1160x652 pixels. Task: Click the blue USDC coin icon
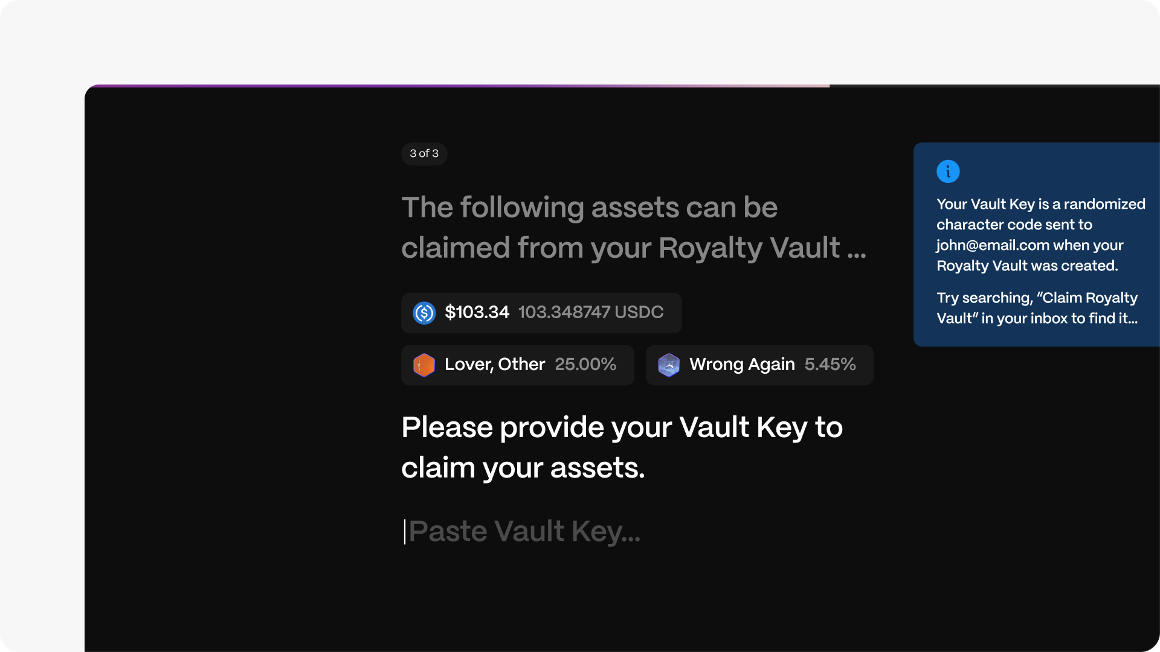424,313
